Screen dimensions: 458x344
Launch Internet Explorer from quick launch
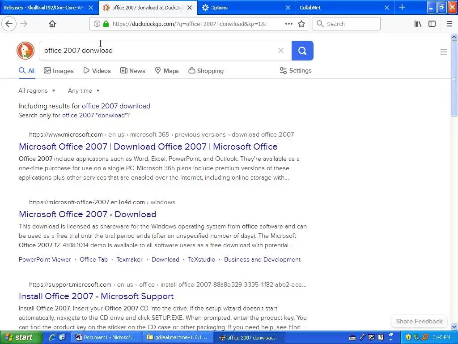[52, 337]
